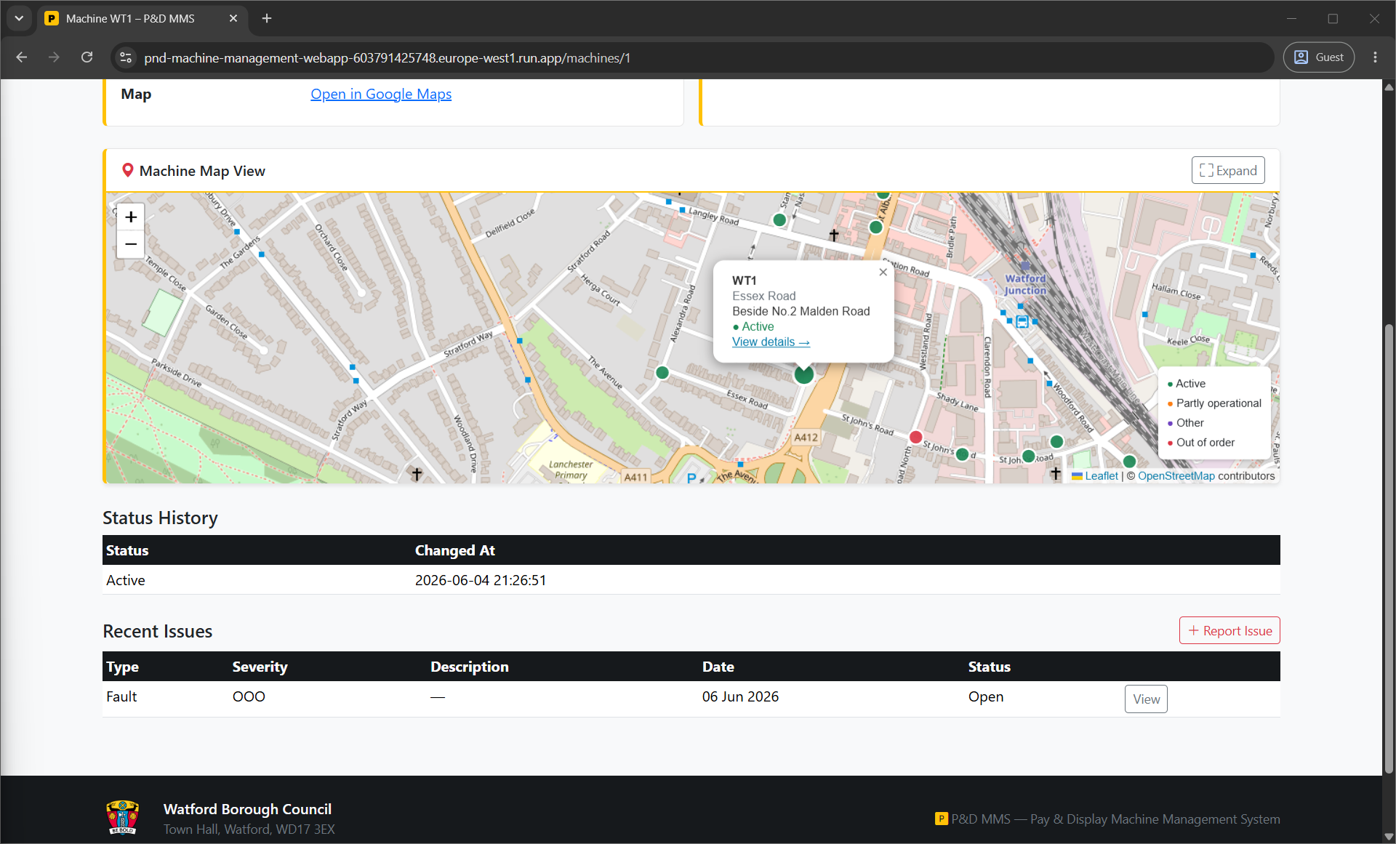Select the WT1 green marker under popup
This screenshot has height=844, width=1396.
point(803,374)
